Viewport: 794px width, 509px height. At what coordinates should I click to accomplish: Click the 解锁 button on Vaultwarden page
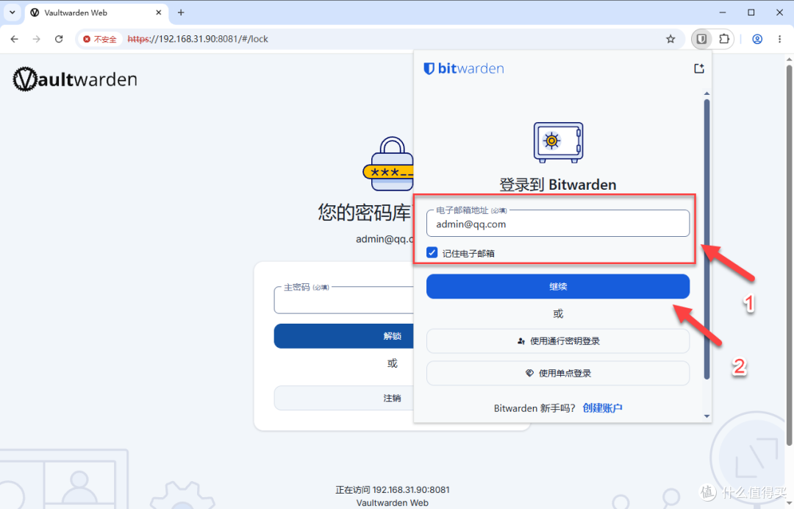point(344,336)
